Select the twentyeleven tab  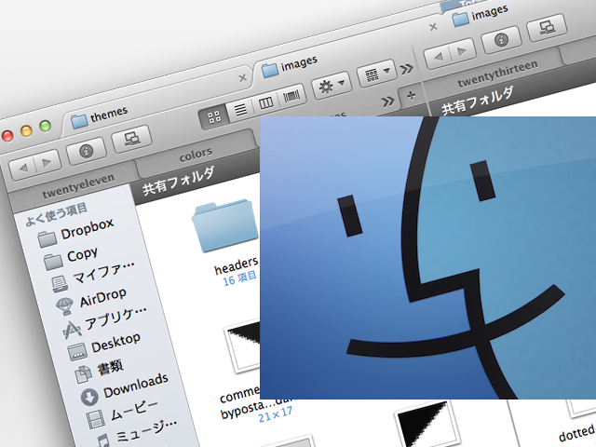[x=78, y=186]
